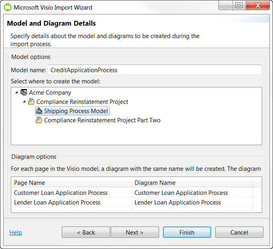
Task: Edit Lender Loan Application Process diagram name
Action: tap(192, 202)
